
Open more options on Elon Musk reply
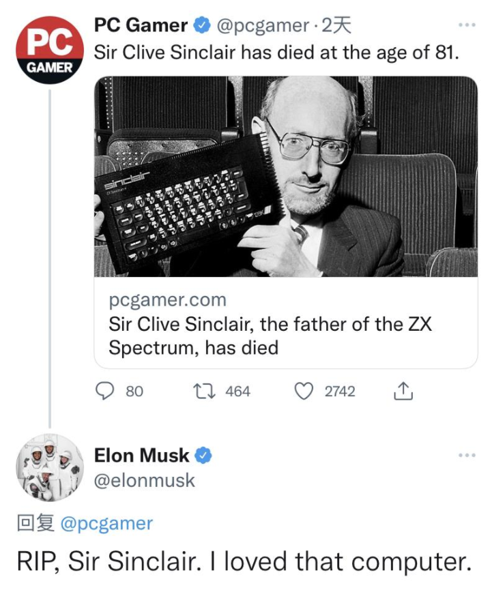(467, 456)
